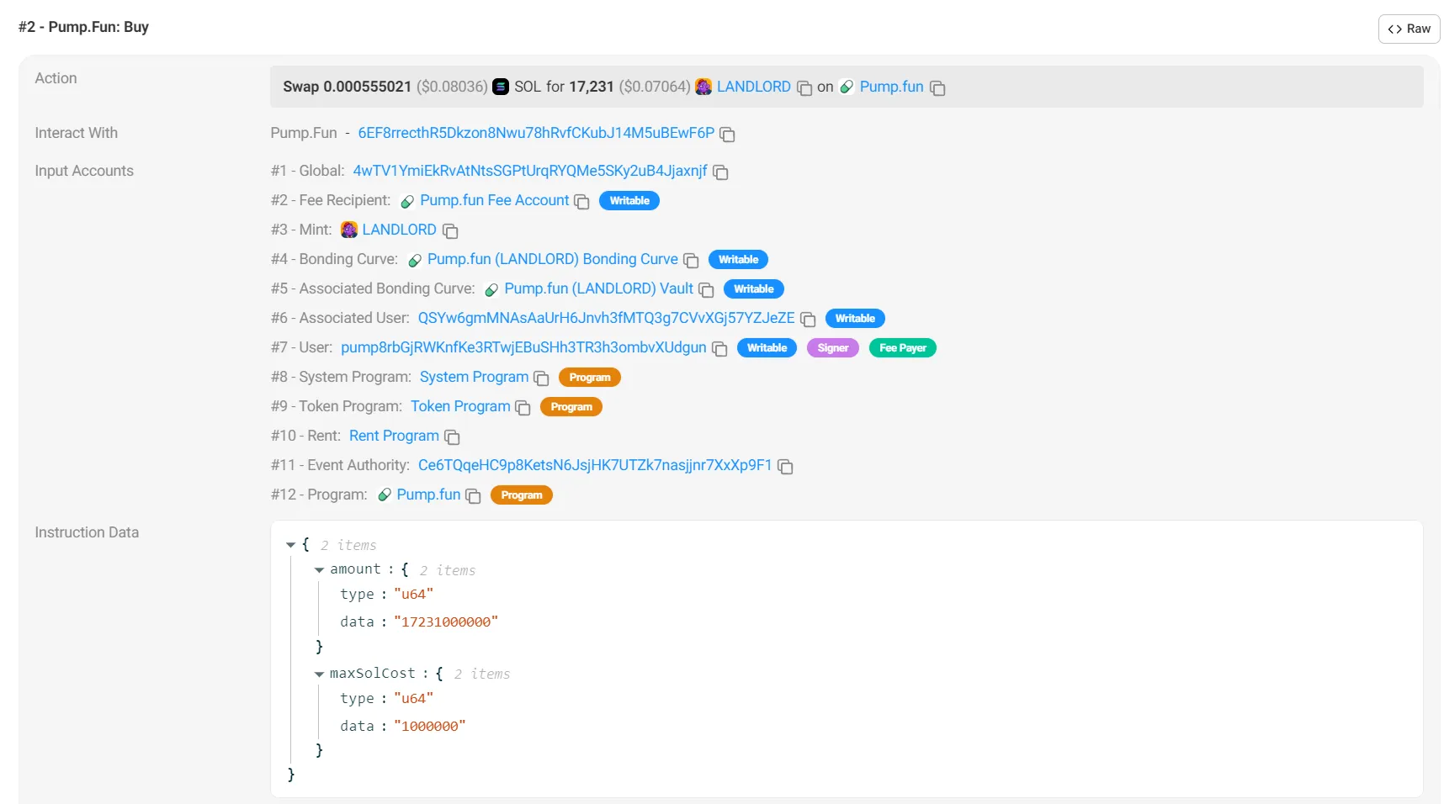The height and width of the screenshot is (804, 1444).
Task: Collapse the amount node in instruction data
Action: (x=320, y=570)
